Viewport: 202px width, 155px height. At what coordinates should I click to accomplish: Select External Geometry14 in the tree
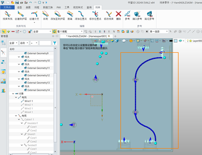38,90
